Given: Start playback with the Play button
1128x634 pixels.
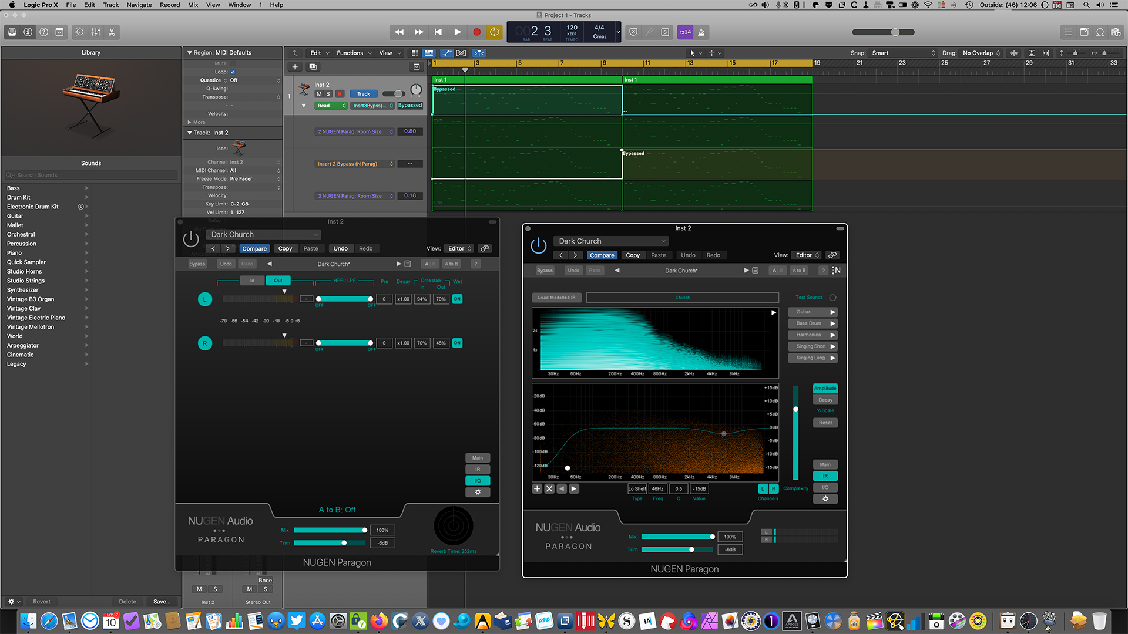Looking at the screenshot, I should pyautogui.click(x=458, y=32).
